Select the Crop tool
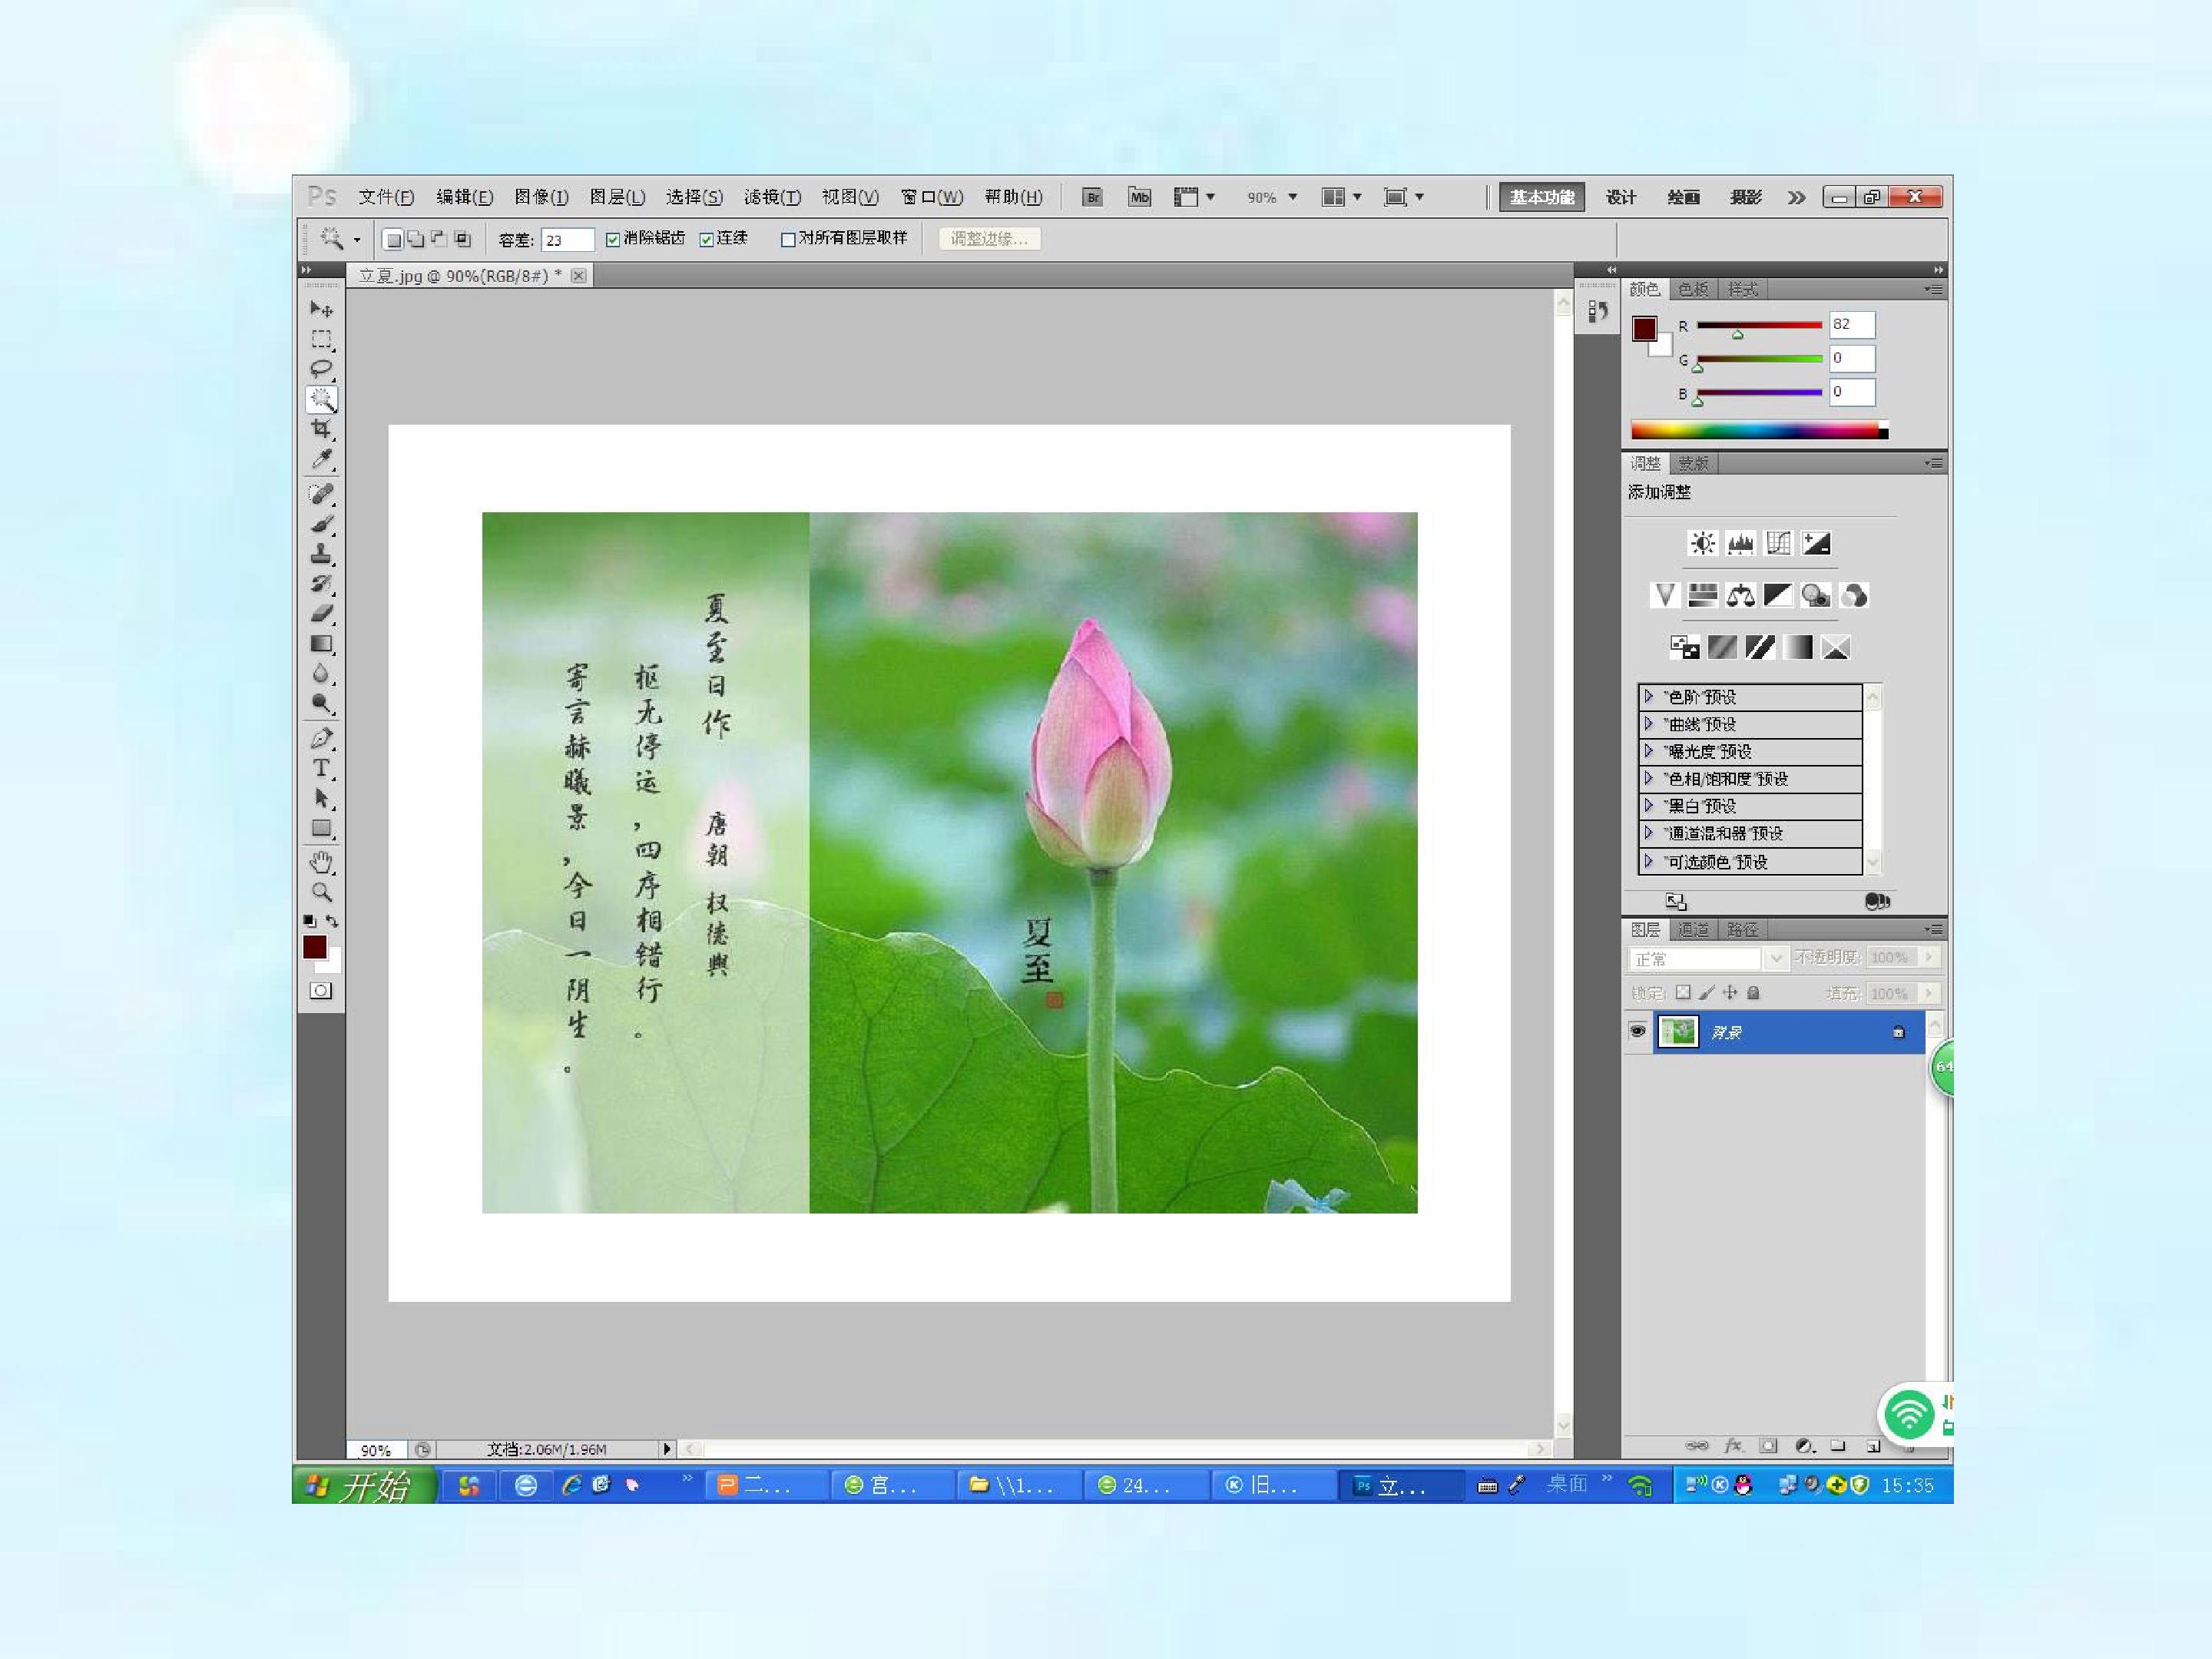The image size is (2212, 1659). point(321,429)
